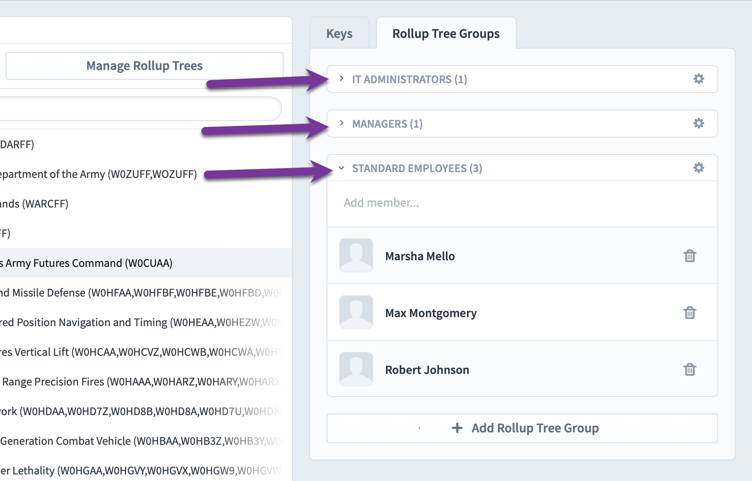Select Range Precision Fires (W0HAAA) row
The height and width of the screenshot is (481, 752).
click(x=146, y=381)
